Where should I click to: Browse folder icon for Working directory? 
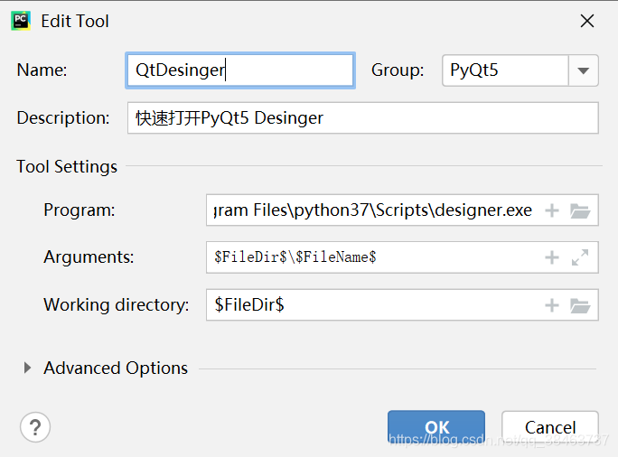point(580,305)
